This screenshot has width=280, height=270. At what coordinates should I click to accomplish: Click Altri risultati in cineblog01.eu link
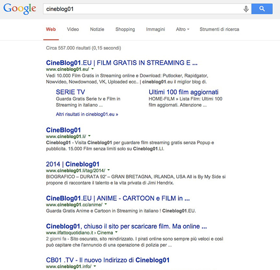87,114
